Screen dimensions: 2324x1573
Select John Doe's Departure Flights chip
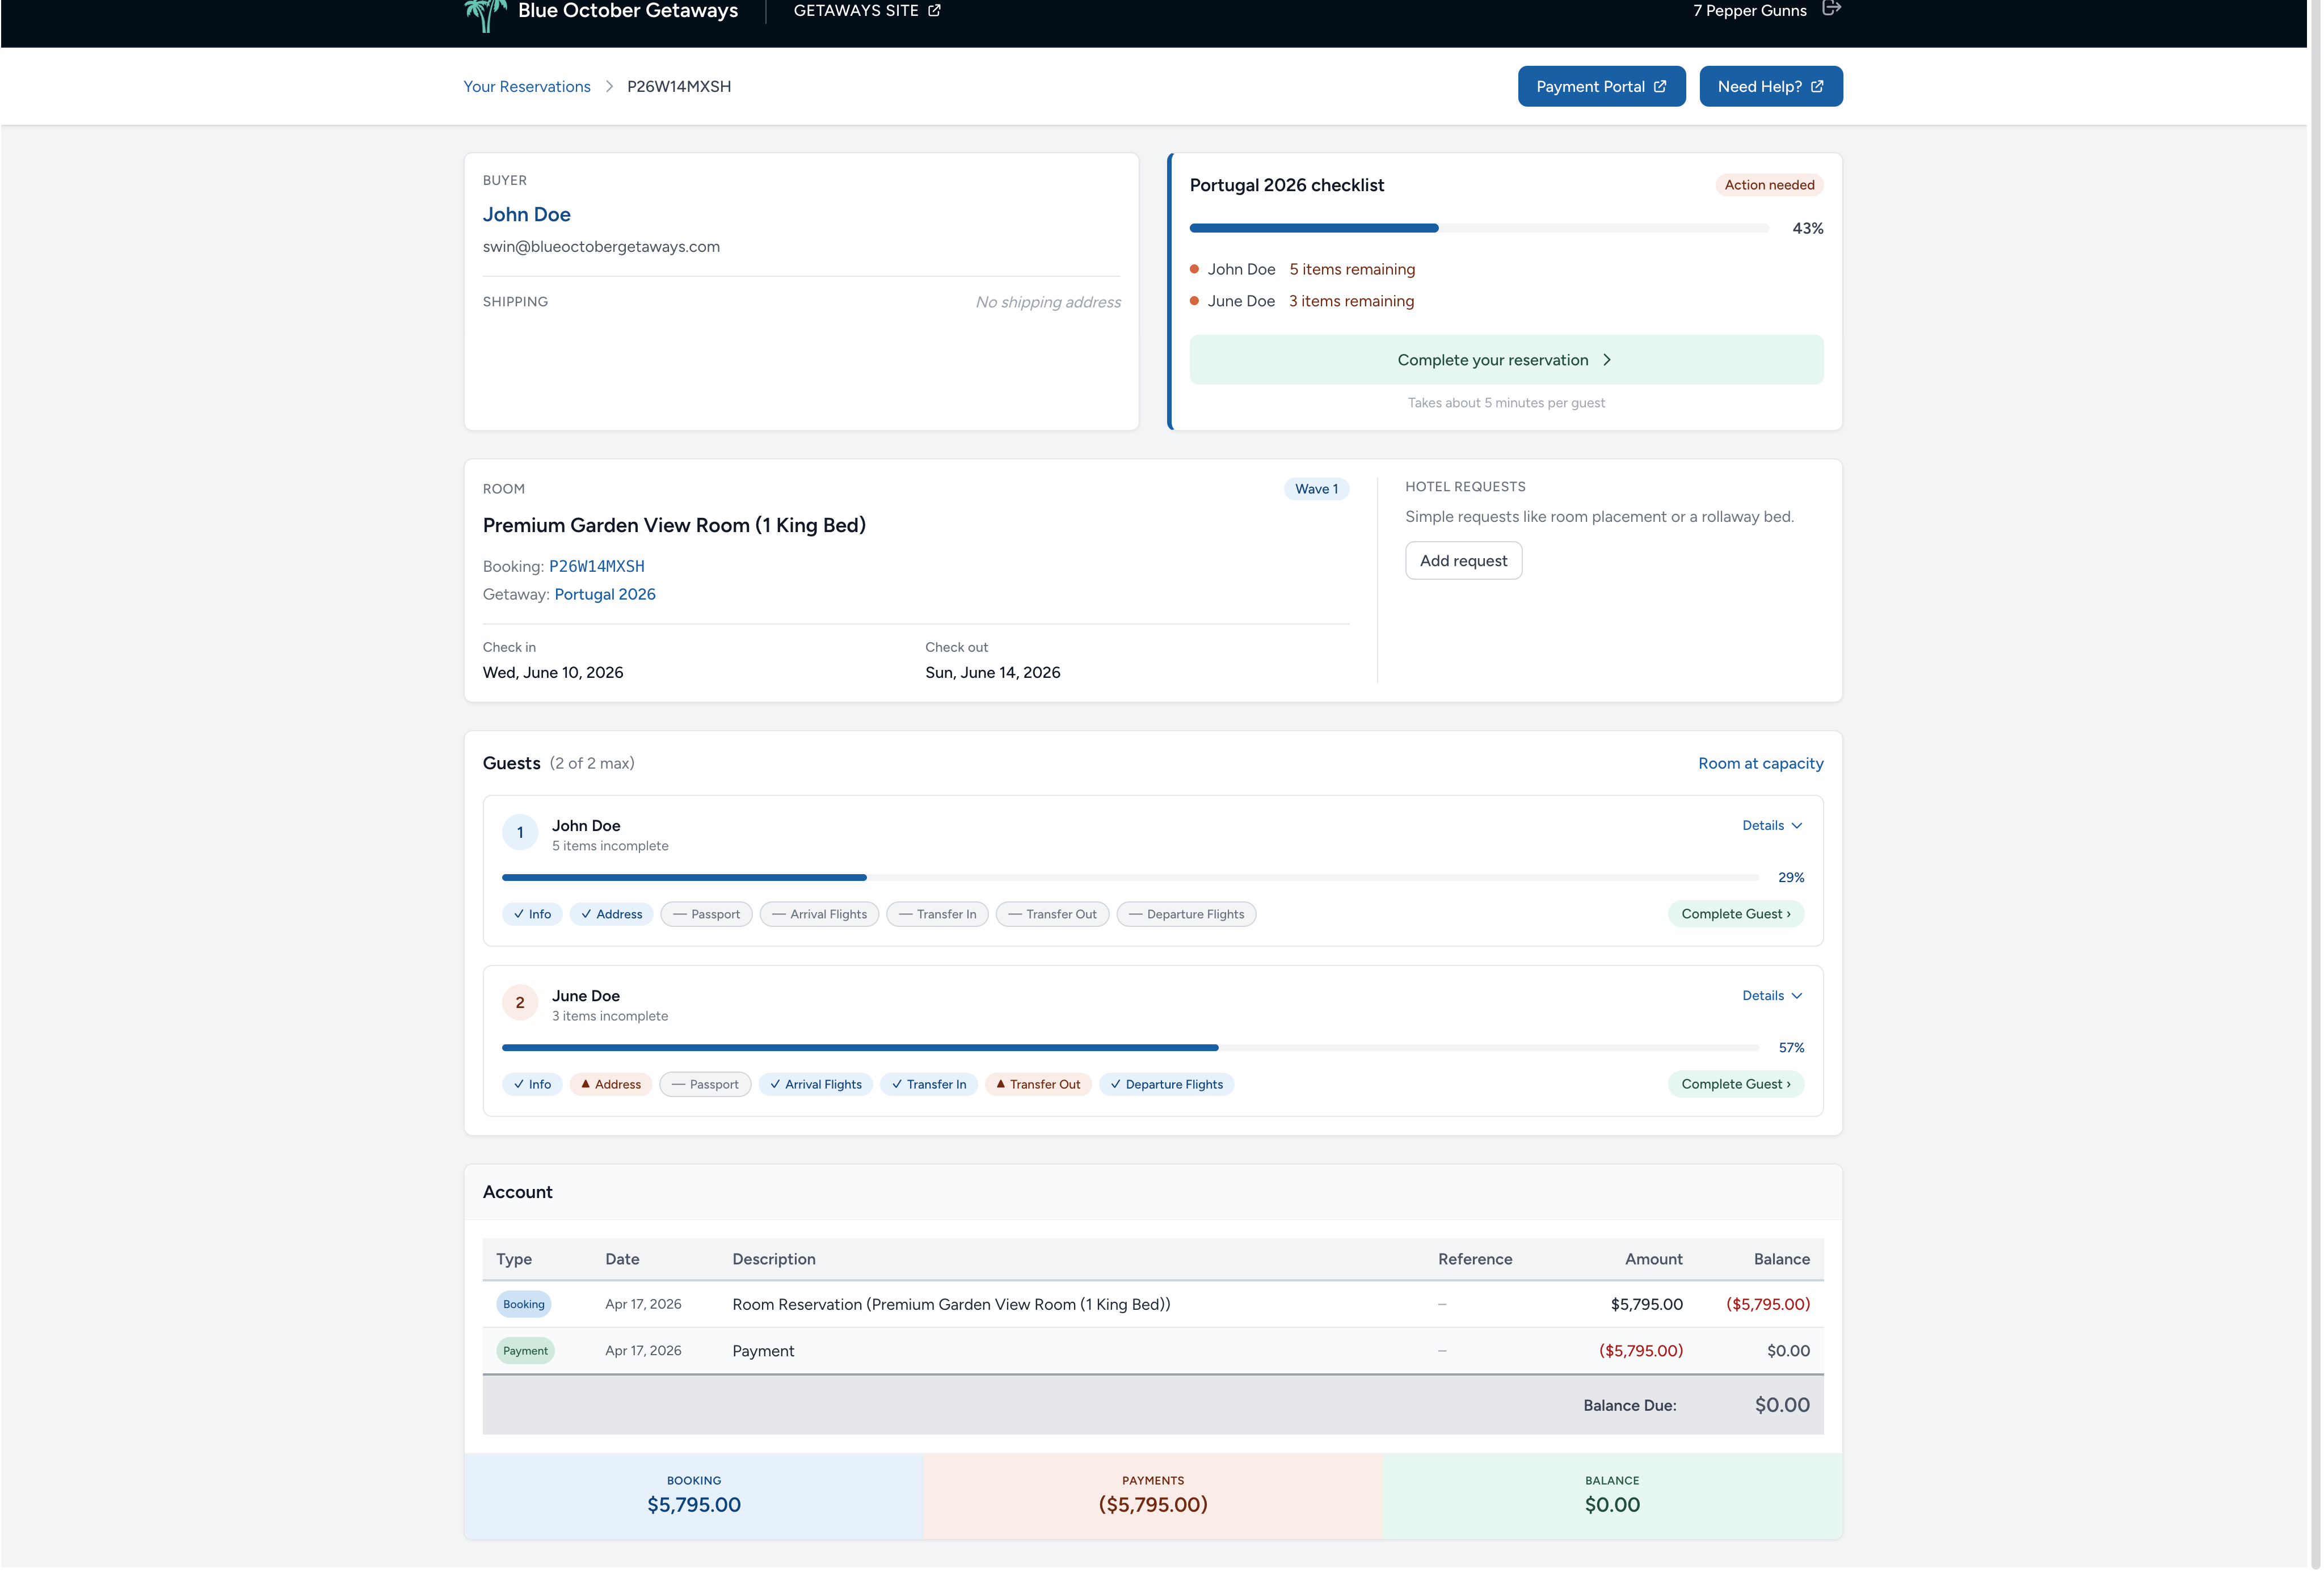click(x=1186, y=914)
